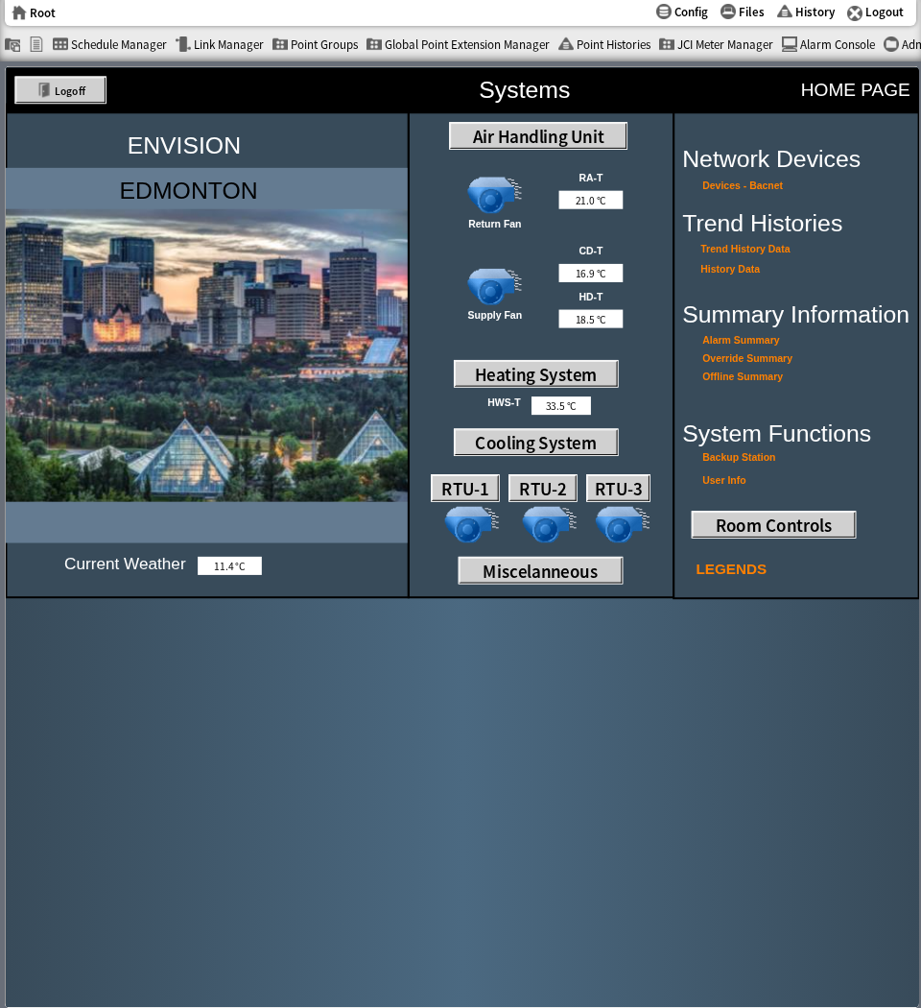The height and width of the screenshot is (1008, 921).
Task: Open the Miscellaneous button
Action: coord(540,571)
